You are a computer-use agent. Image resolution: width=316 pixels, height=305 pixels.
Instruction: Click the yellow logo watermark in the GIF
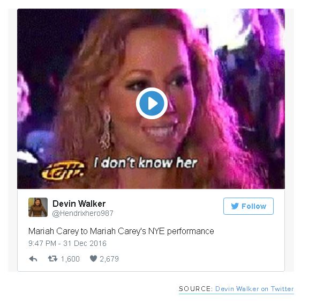coord(63,170)
